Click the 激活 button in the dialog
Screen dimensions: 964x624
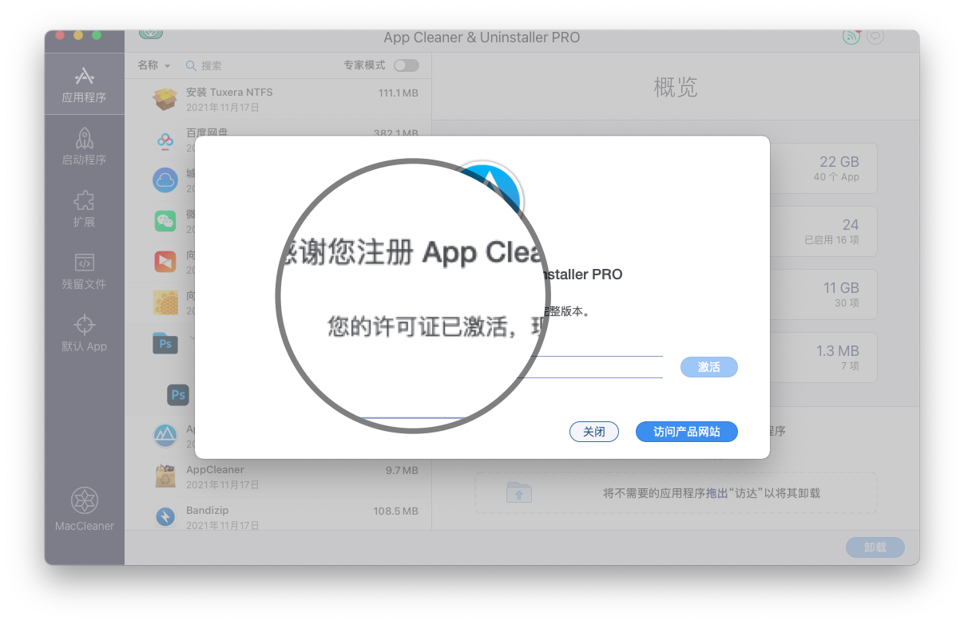point(709,367)
